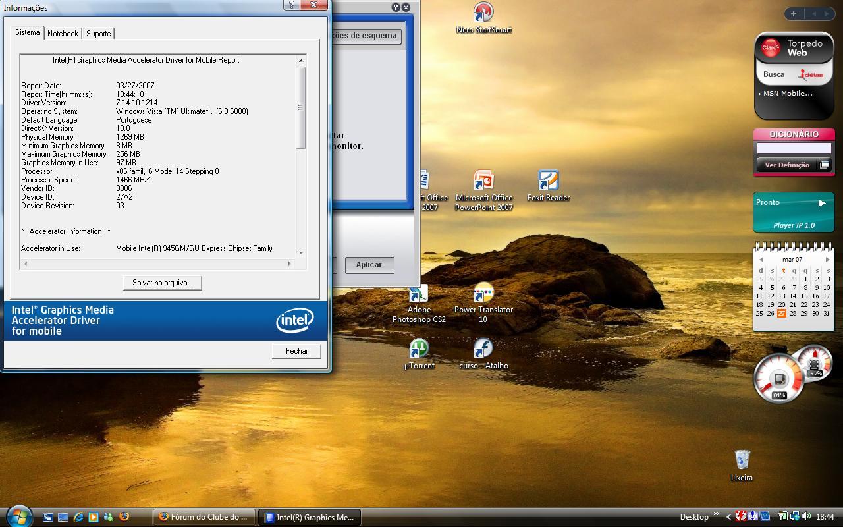The height and width of the screenshot is (527, 843).
Task: Click the Intel logo in the dialog
Action: [x=294, y=321]
